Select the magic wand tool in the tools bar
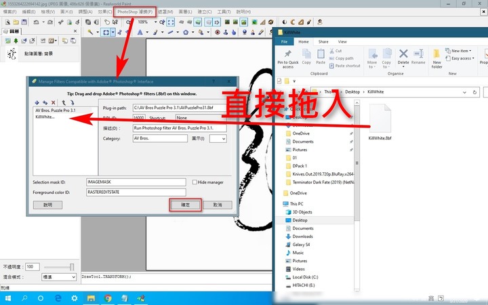The width and height of the screenshot is (488, 305). point(90,32)
